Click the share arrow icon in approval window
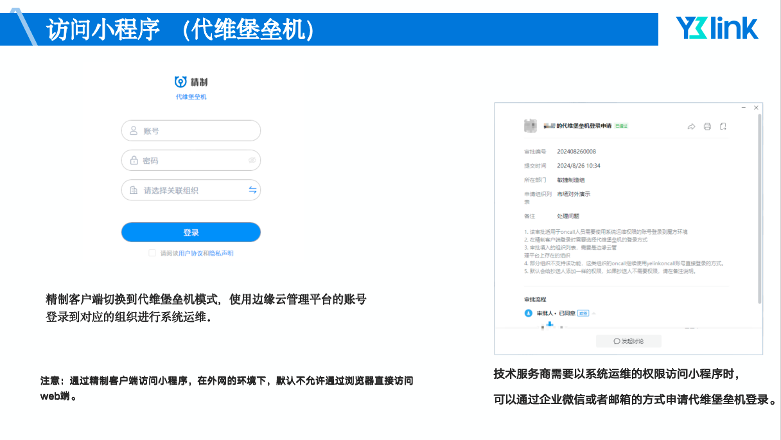Screen dimensions: 781x440 (x=692, y=127)
